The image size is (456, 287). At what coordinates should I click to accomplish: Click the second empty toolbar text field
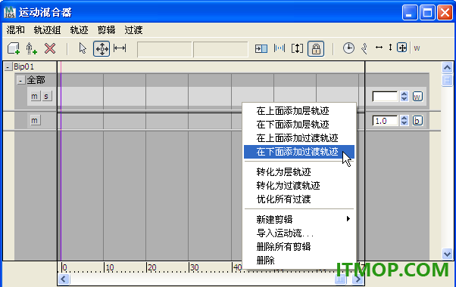pos(220,49)
